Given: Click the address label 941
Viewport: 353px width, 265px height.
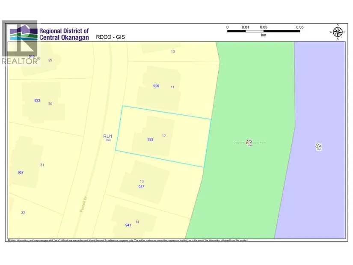Looking at the screenshot, I should coord(128,225).
